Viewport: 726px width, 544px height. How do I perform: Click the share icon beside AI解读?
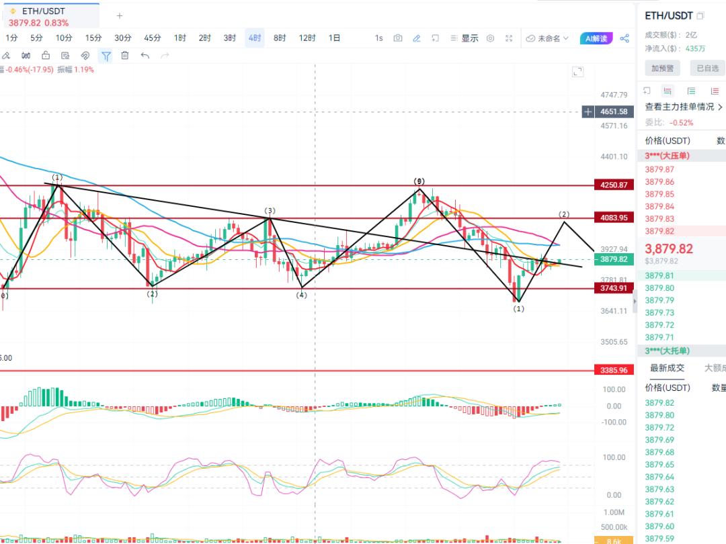[624, 38]
